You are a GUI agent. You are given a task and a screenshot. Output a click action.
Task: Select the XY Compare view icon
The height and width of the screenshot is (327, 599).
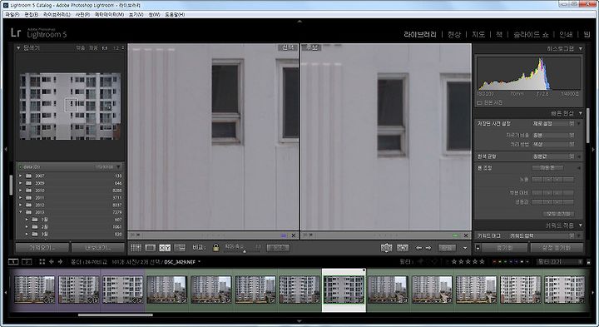coord(165,248)
